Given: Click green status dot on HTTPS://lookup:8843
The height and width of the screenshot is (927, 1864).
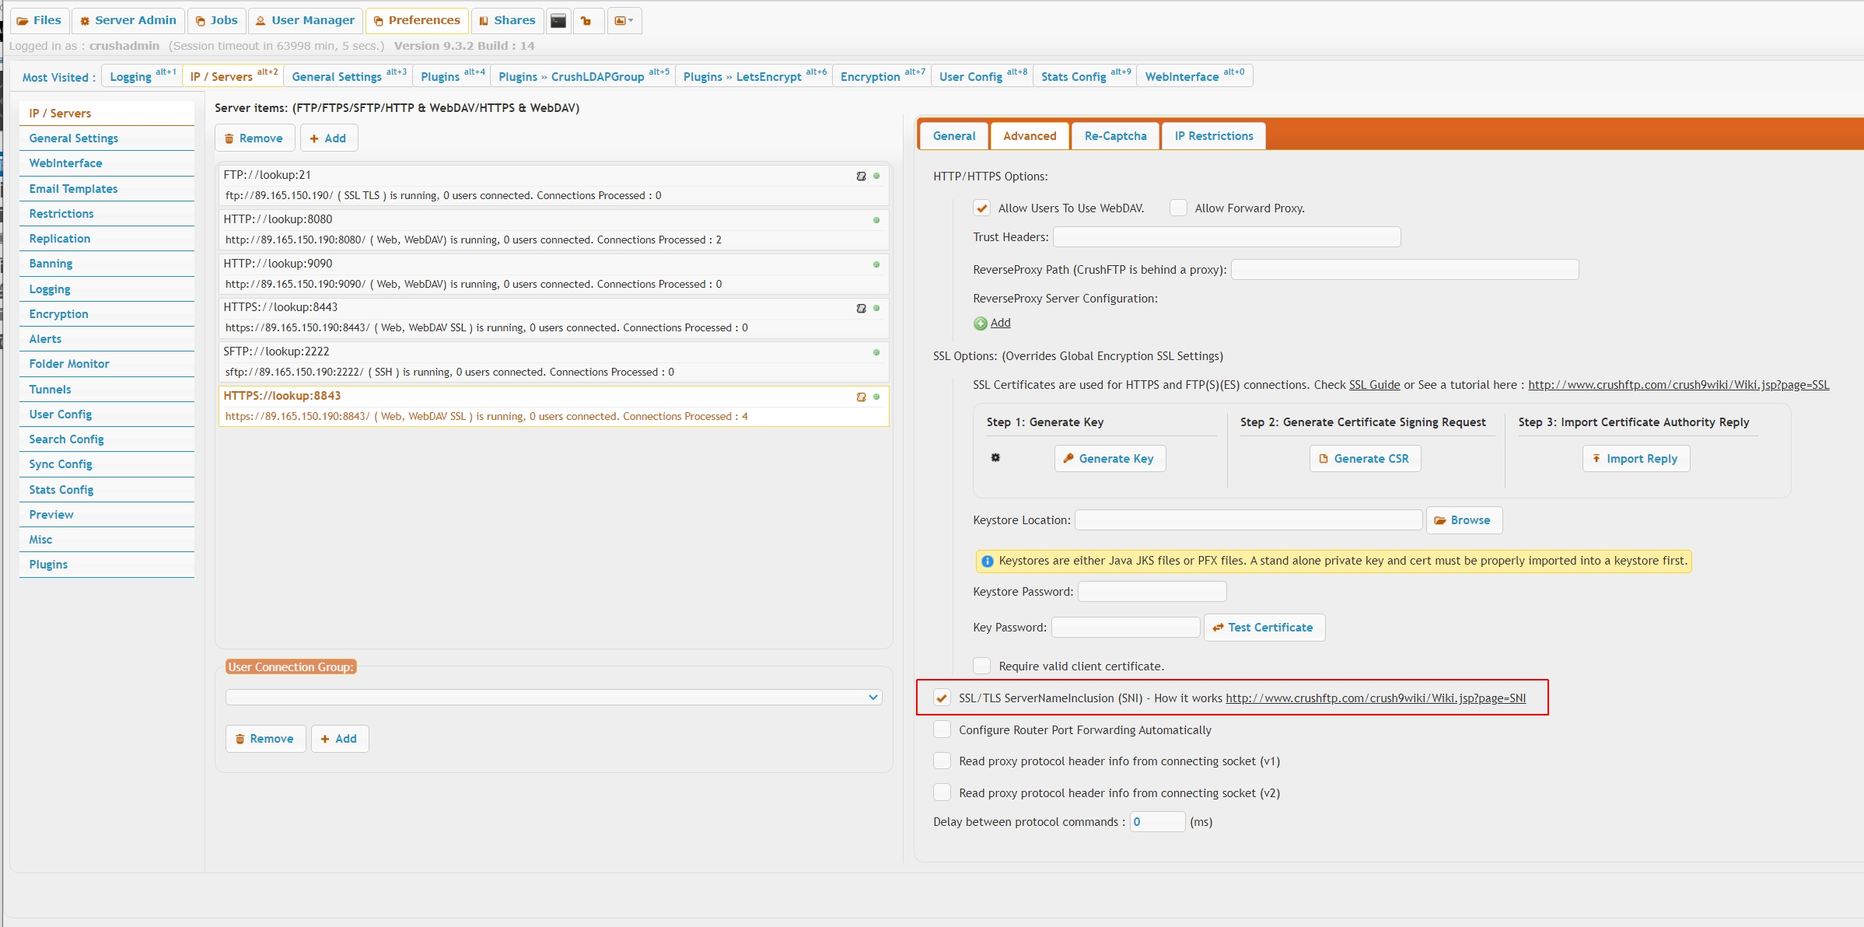Looking at the screenshot, I should point(876,397).
